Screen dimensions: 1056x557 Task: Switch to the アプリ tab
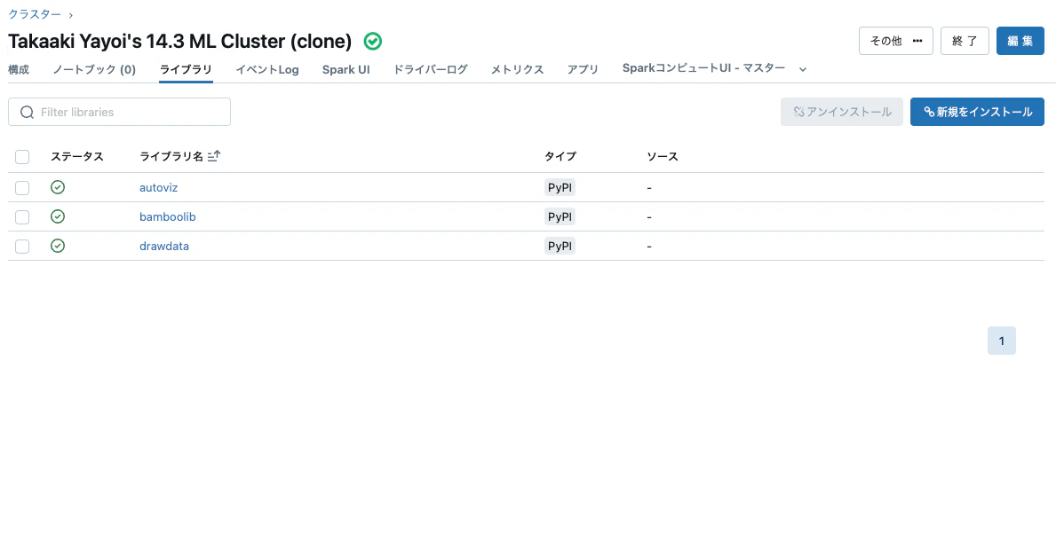[583, 69]
